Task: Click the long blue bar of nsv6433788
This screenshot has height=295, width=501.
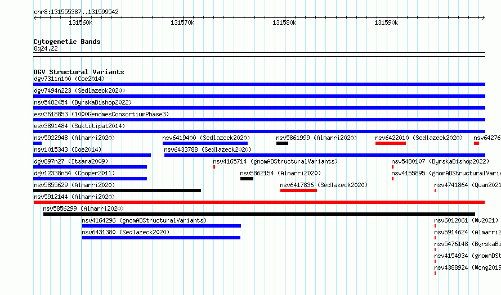Action: (x=325, y=155)
